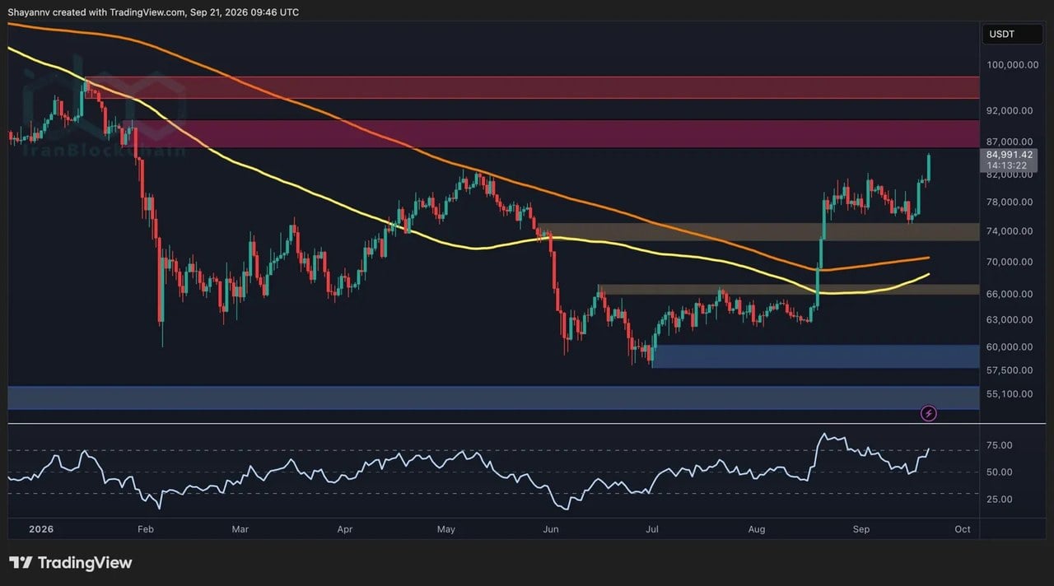Click the Aug label on the time axis
Viewport: 1054px width, 586px height.
tap(756, 529)
